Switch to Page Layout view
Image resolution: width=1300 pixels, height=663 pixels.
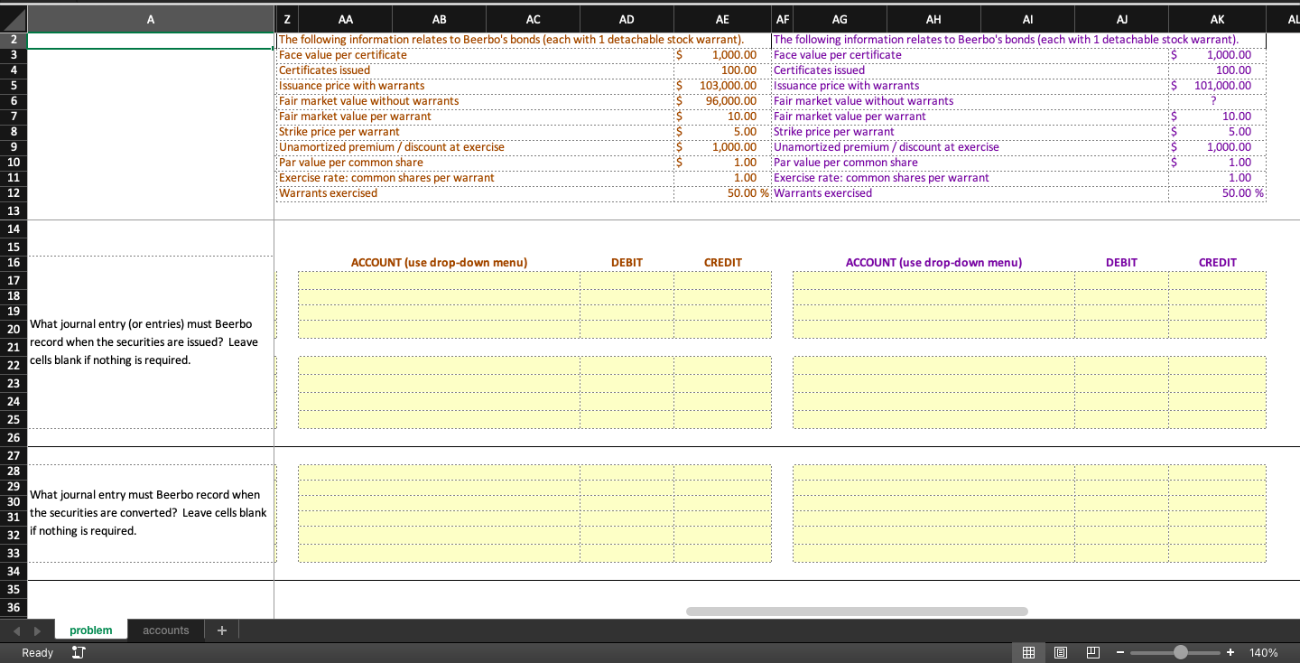coord(1060,652)
